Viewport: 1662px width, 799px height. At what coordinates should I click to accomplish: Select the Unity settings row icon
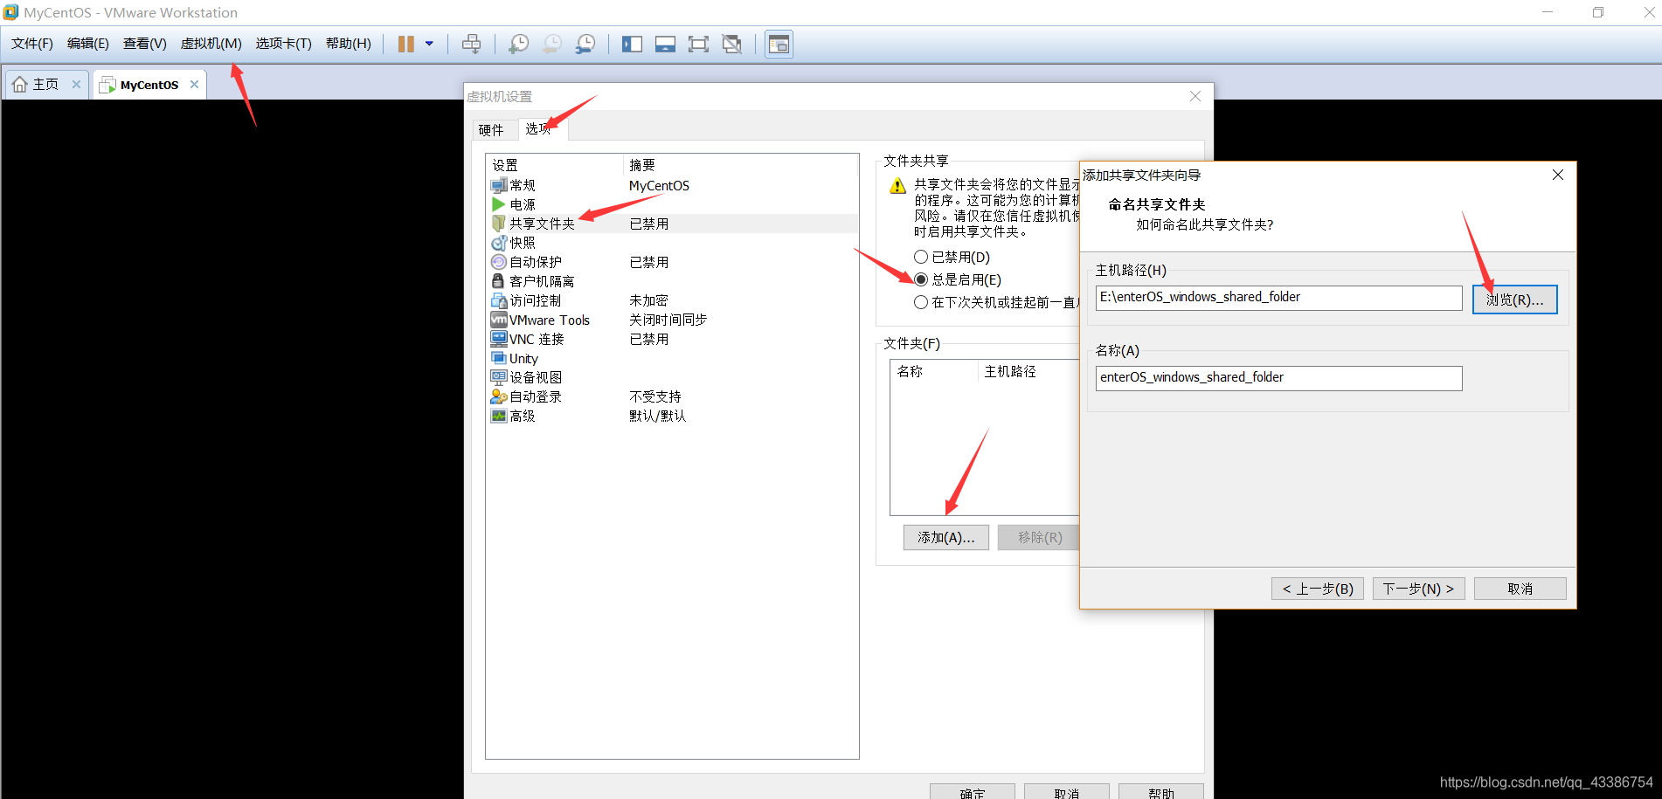[x=499, y=358]
